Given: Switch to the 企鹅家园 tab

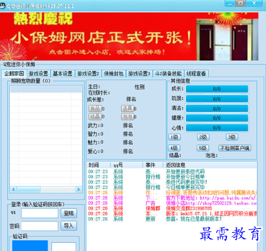Looking at the screenshot, I should coord(14,73).
